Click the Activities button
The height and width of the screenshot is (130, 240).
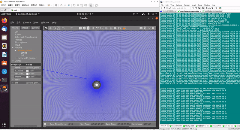point(6,14)
